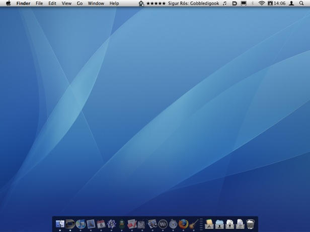
Task: Click the D icon in the menu bar
Action: [x=235, y=4]
